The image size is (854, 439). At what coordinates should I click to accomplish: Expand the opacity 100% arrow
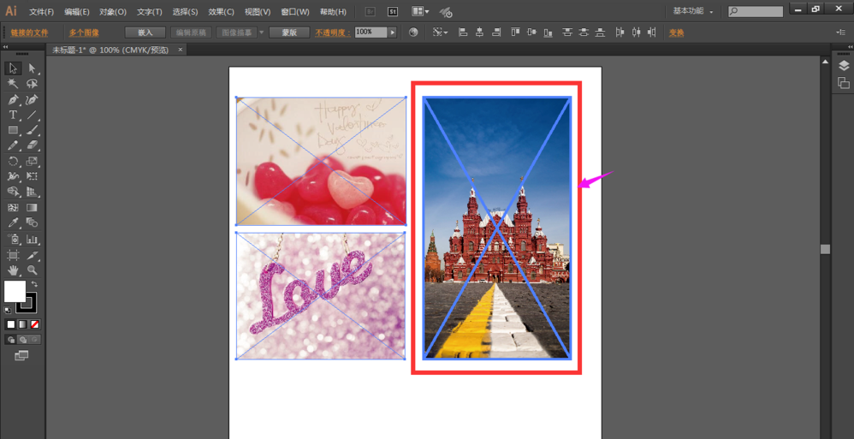393,33
